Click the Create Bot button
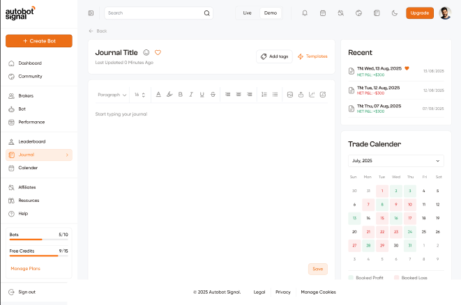 point(39,41)
